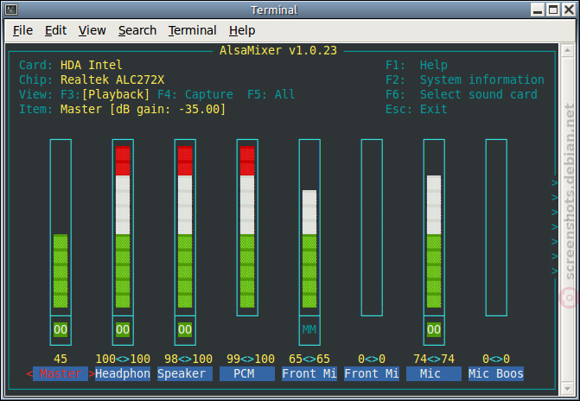Toggle the Speaker mute indicator
The height and width of the screenshot is (401, 580).
coord(185,329)
